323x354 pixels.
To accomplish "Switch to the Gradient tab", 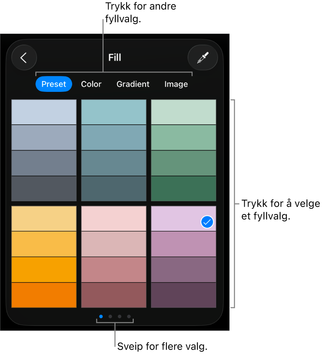I will click(x=133, y=84).
